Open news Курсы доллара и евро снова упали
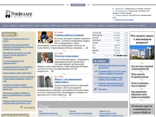The image size is (156, 117). point(17,73)
